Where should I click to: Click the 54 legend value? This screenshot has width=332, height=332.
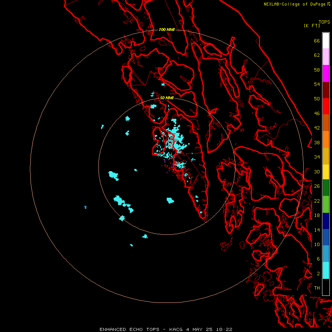tap(317, 84)
